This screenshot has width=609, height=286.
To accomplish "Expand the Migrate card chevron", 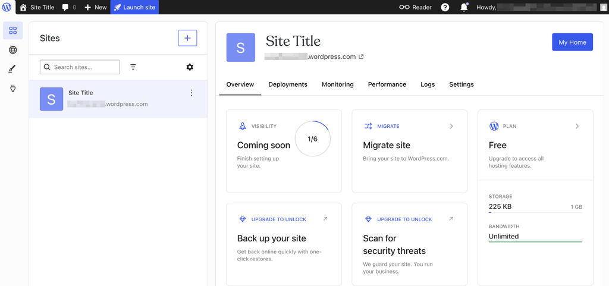I will point(451,126).
